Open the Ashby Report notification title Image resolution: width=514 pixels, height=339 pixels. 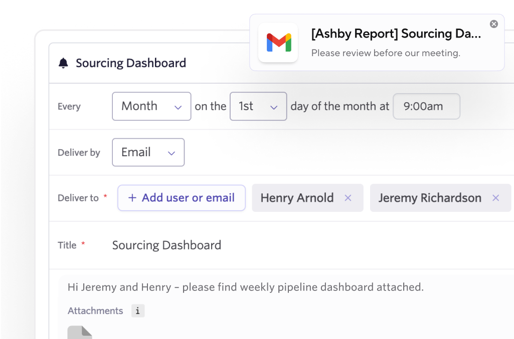pyautogui.click(x=396, y=34)
